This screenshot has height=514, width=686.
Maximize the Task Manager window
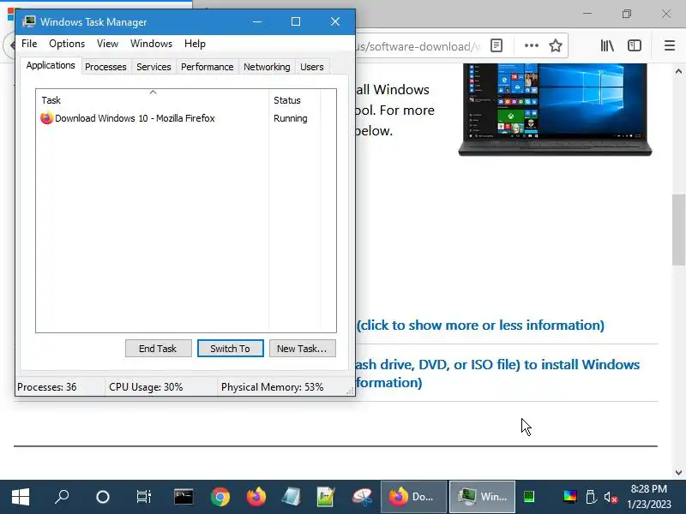[296, 21]
